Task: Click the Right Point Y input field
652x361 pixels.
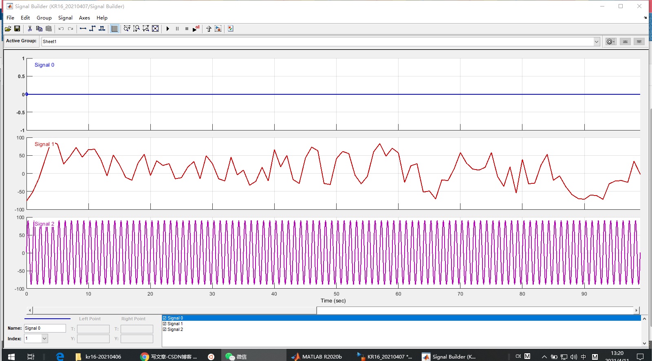Action: point(137,339)
